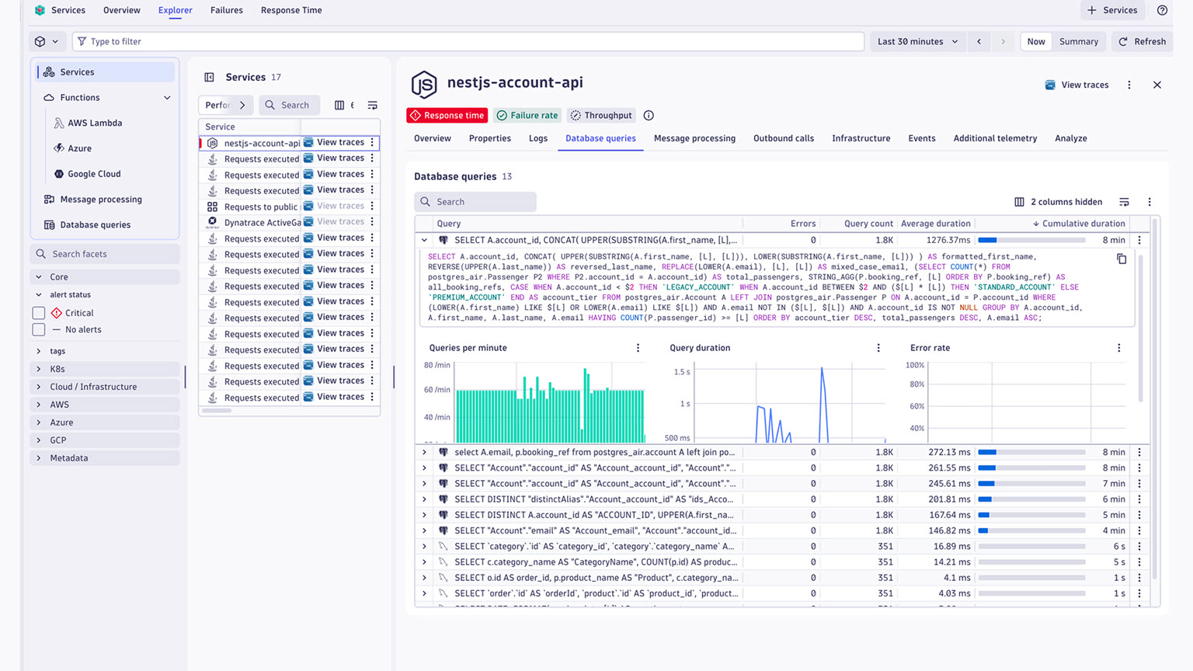The height and width of the screenshot is (671, 1193).
Task: Open the Last 30 minutes timeframe dropdown
Action: [917, 42]
